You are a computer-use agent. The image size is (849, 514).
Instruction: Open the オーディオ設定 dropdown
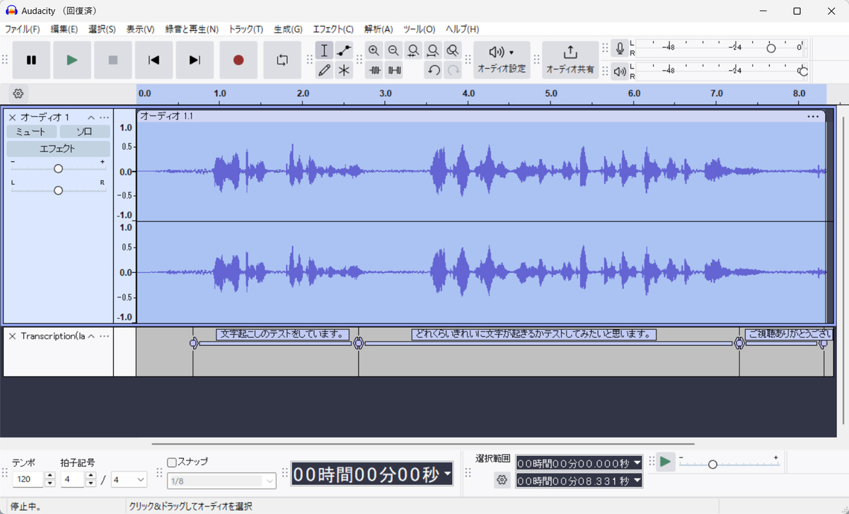tap(502, 60)
